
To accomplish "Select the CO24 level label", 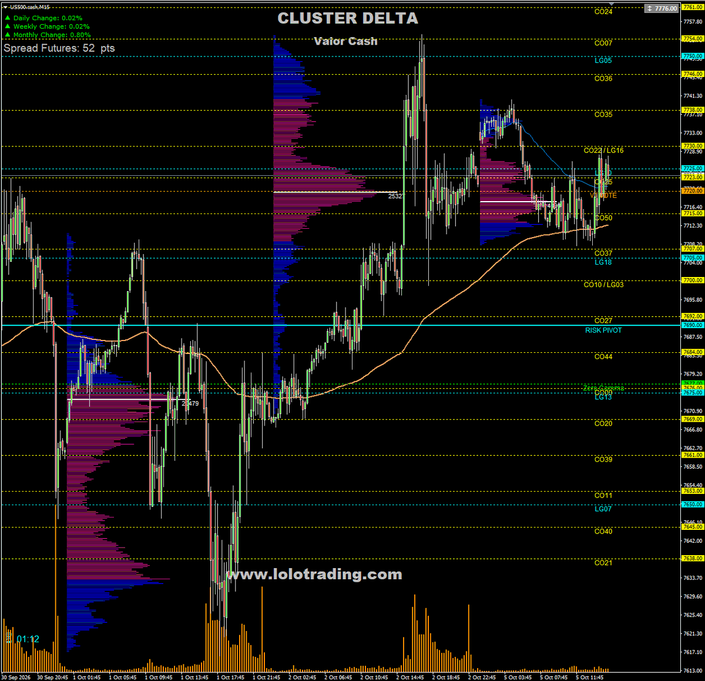I will pyautogui.click(x=603, y=12).
